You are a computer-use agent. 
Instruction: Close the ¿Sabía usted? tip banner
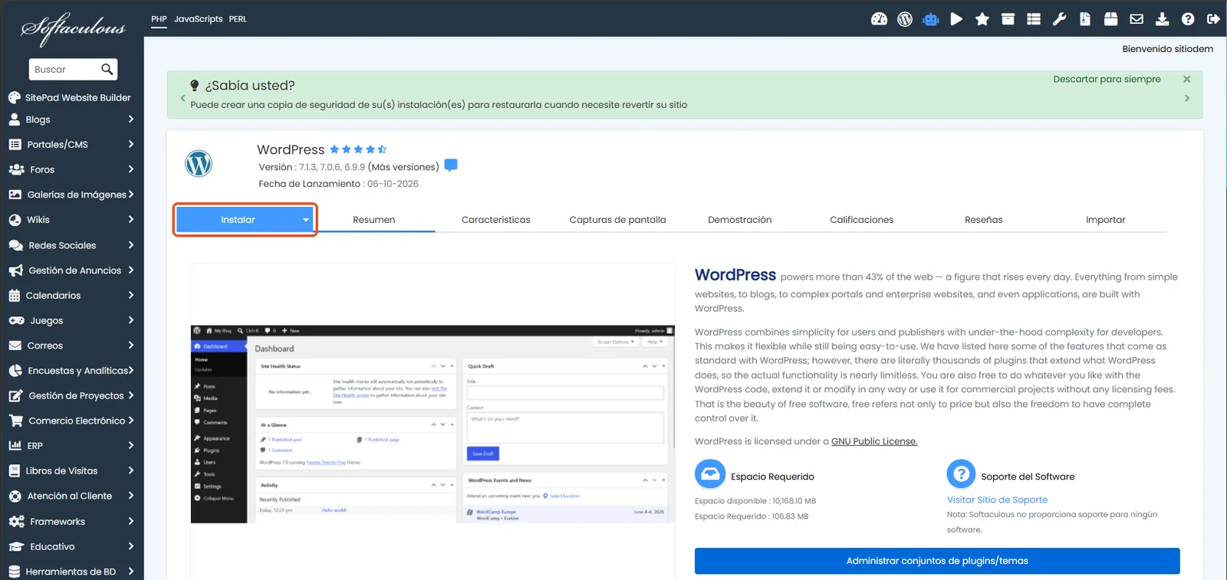[x=1187, y=79]
